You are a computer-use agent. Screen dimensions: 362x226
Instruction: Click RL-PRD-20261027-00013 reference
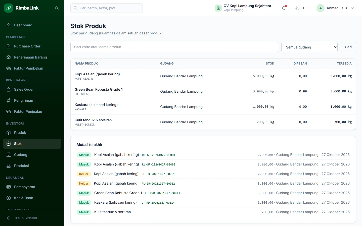pyautogui.click(x=162, y=193)
